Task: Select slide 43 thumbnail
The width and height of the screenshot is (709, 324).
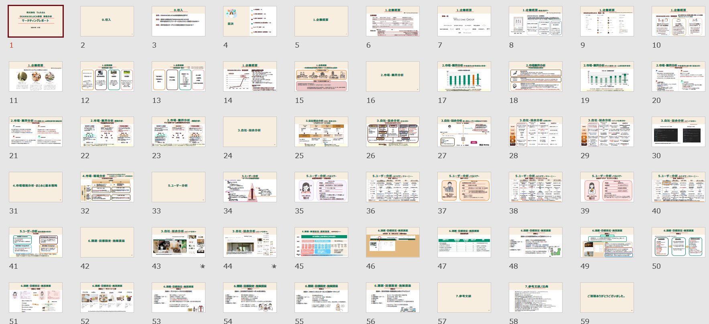Action: point(179,242)
